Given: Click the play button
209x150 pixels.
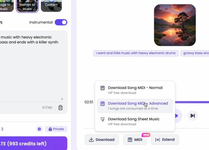Looking at the screenshot, I should (x=177, y=116).
